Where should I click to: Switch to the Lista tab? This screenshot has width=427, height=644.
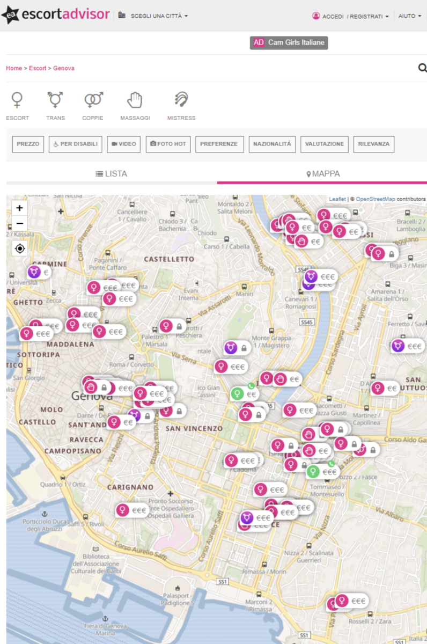point(112,174)
